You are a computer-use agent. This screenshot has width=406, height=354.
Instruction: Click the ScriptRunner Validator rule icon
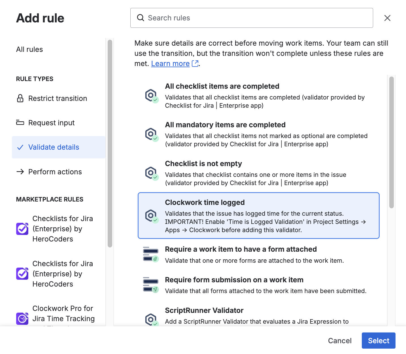tap(151, 319)
